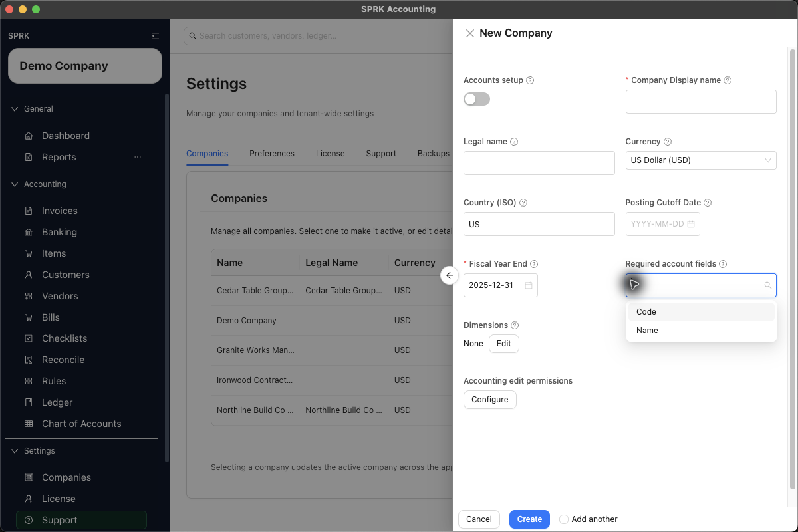This screenshot has height=532, width=798.
Task: Open License in the sidebar
Action: [59, 499]
